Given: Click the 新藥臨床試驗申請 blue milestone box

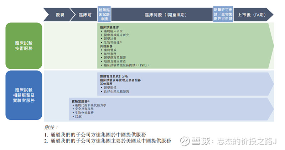Looking at the screenshot, I should coord(104,15).
